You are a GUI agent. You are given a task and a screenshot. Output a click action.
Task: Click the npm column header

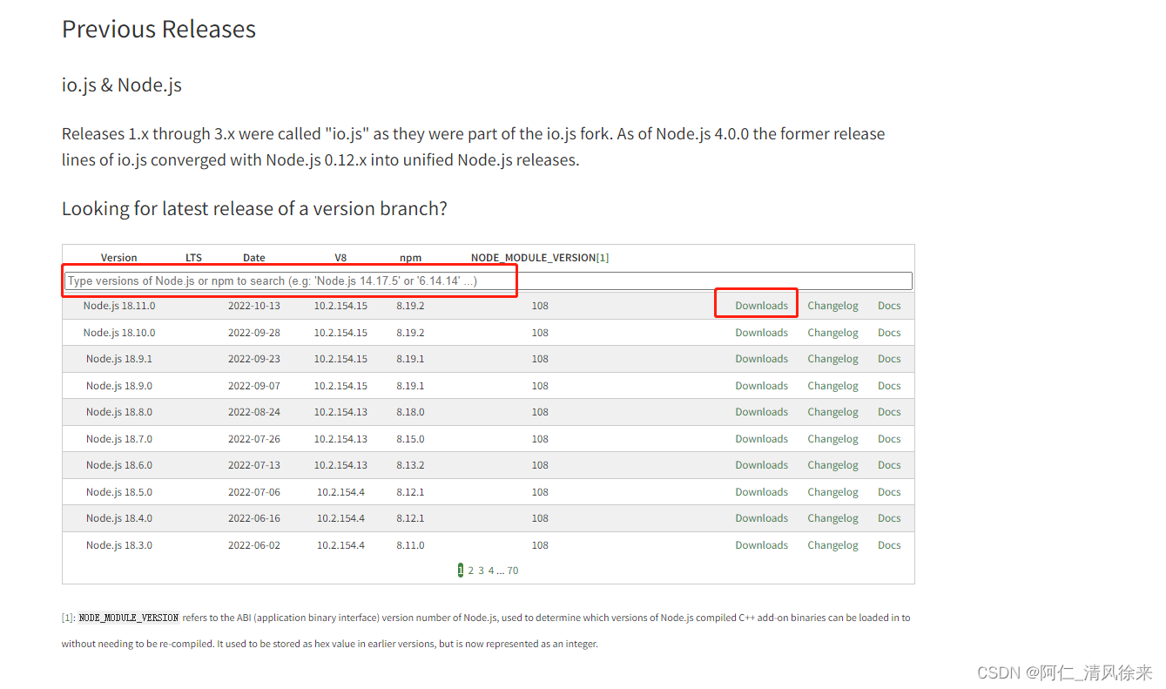coord(410,258)
